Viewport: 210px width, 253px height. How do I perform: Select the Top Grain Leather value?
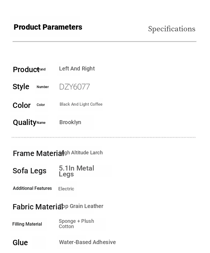81,206
